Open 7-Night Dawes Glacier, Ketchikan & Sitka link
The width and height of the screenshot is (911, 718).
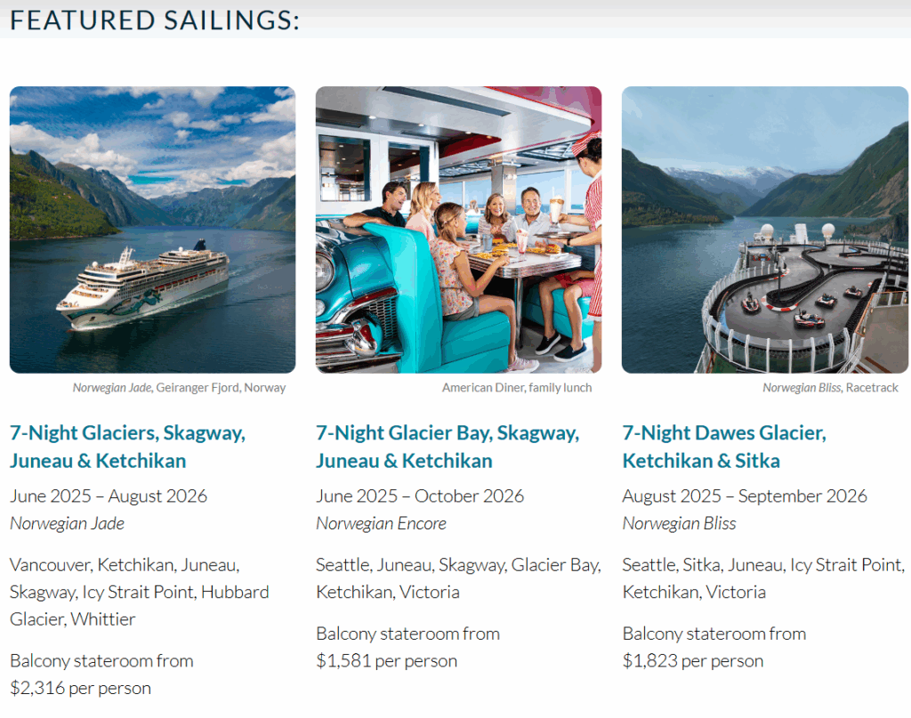pos(724,447)
